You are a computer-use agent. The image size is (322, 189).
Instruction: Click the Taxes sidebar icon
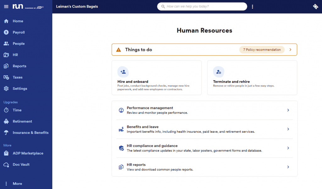pyautogui.click(x=6, y=77)
